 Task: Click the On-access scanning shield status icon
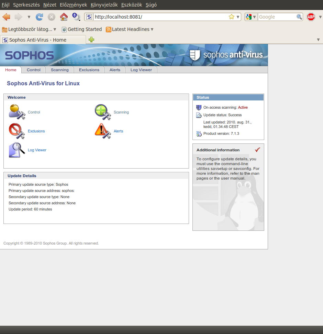point(199,107)
